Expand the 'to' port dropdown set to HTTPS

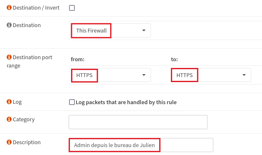point(211,75)
